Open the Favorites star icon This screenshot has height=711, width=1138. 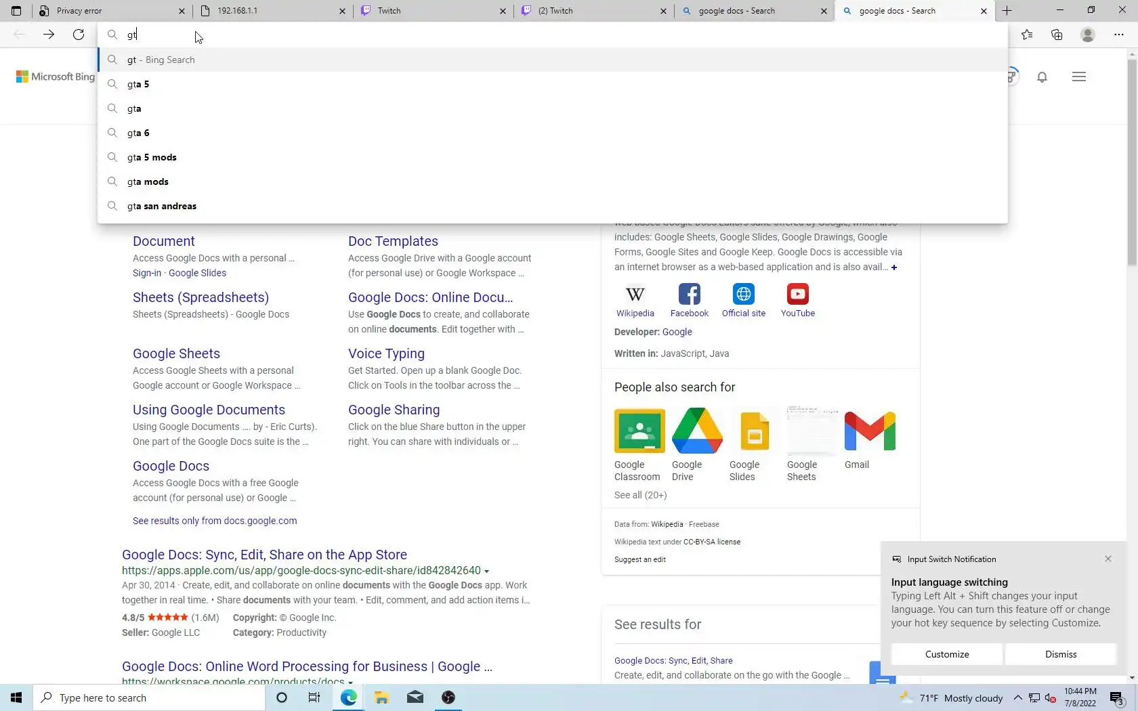[1027, 35]
